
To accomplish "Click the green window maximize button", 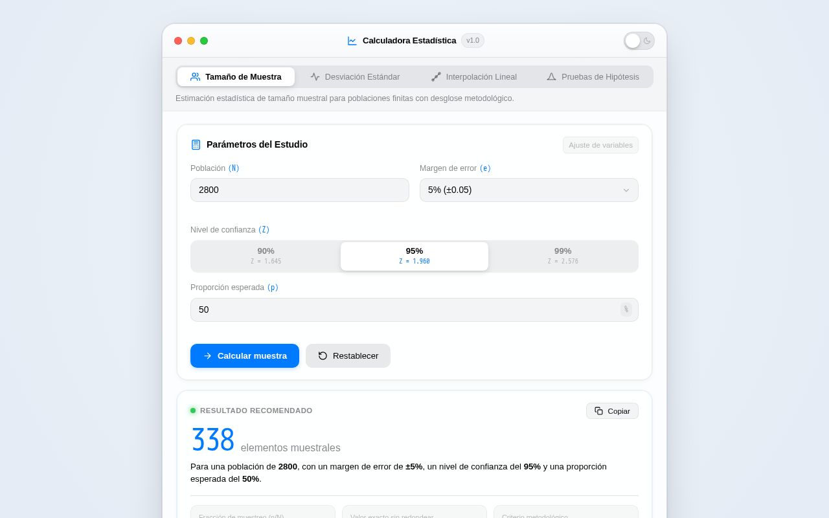I will pyautogui.click(x=204, y=41).
